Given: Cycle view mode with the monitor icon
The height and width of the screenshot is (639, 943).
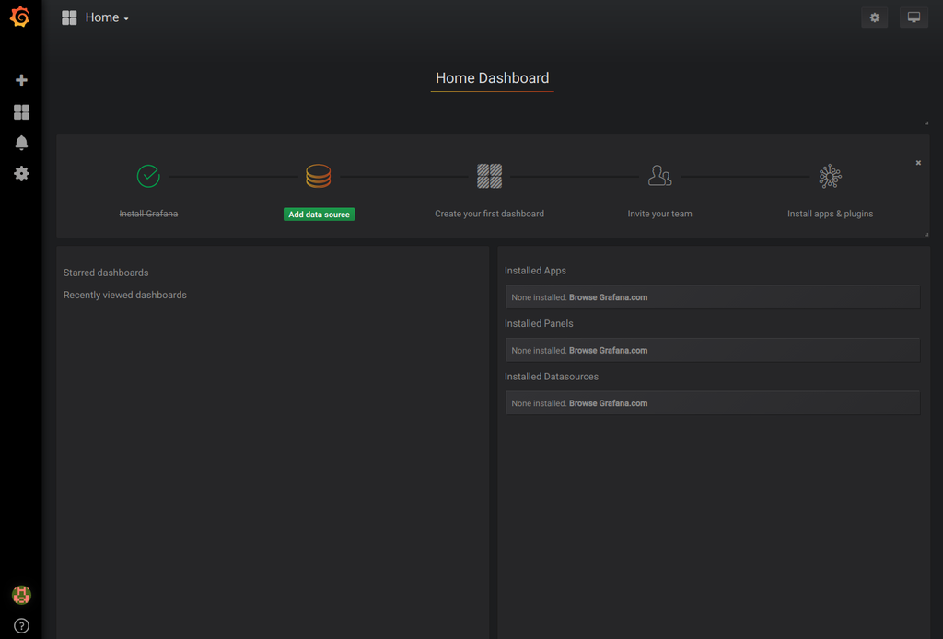Looking at the screenshot, I should tap(914, 17).
